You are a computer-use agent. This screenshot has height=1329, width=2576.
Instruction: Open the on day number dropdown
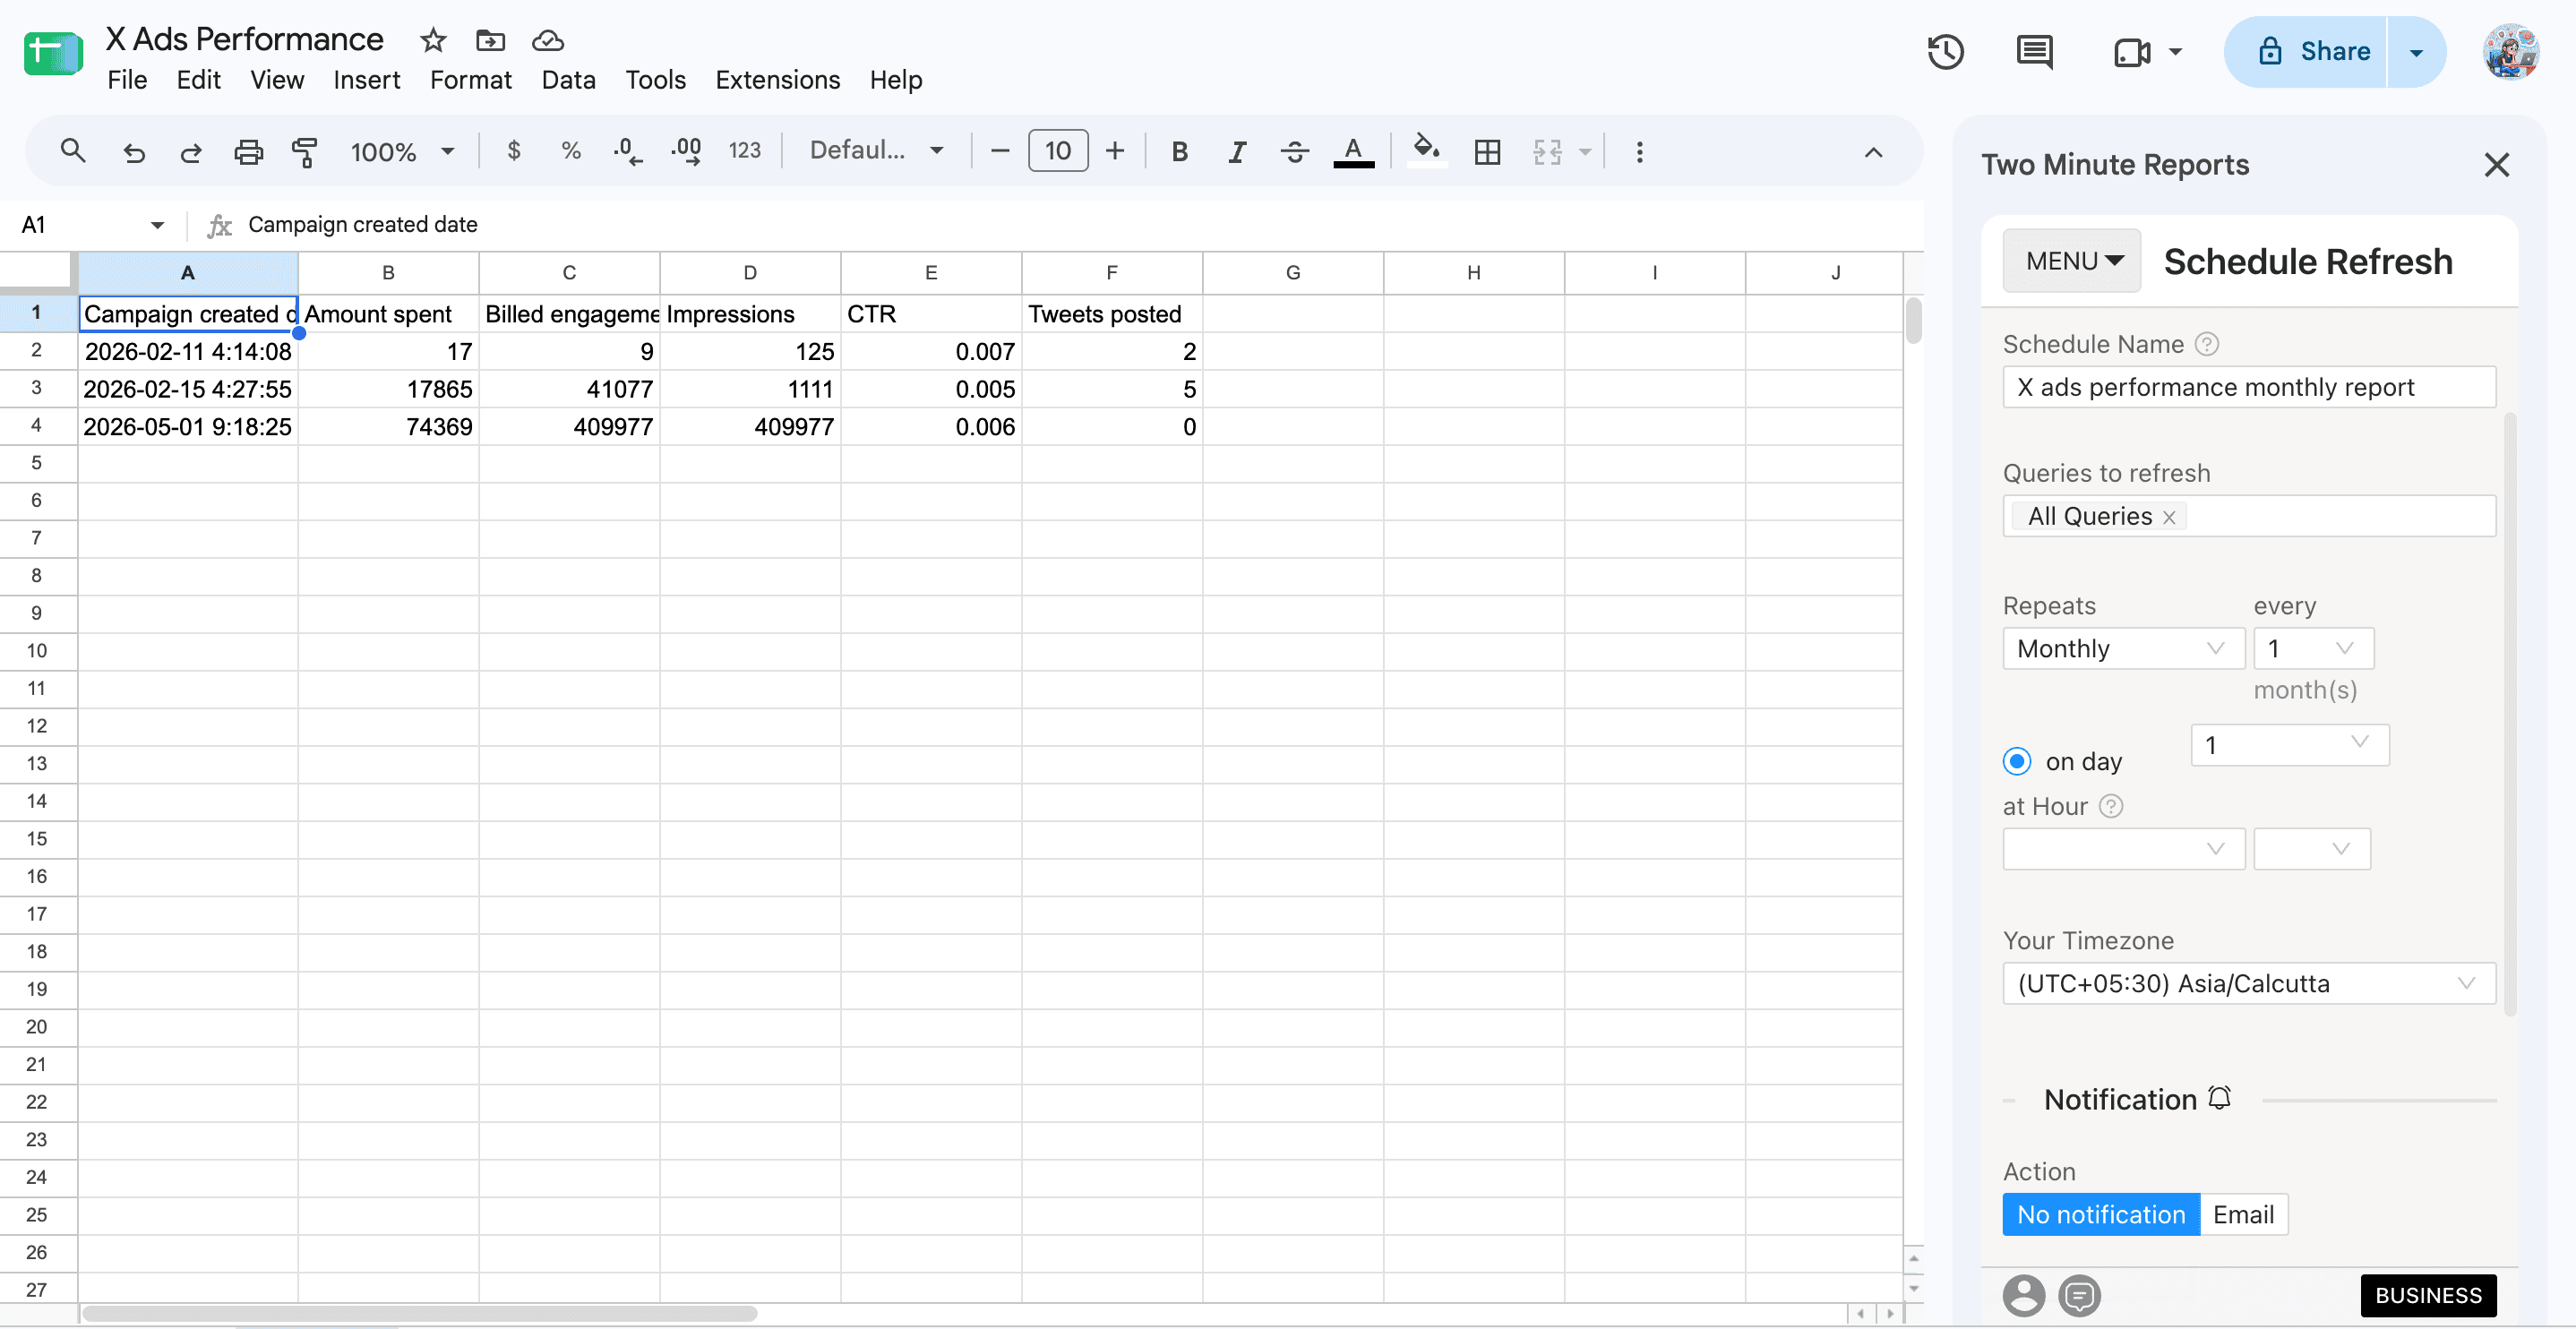coord(2289,745)
